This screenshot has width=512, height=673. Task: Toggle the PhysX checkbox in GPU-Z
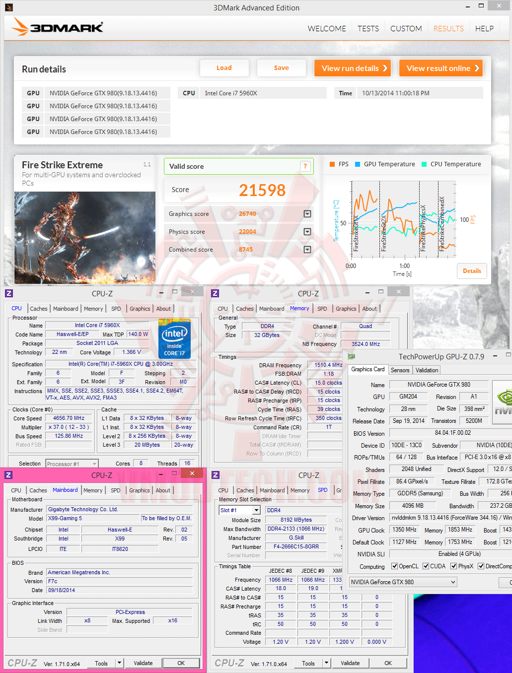pyautogui.click(x=453, y=566)
